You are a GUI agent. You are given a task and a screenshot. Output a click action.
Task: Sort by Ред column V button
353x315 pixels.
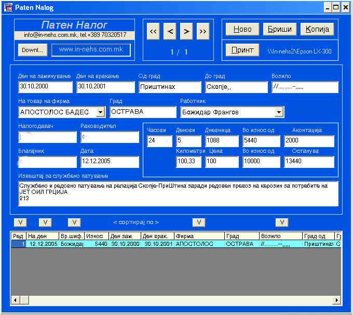point(20,222)
